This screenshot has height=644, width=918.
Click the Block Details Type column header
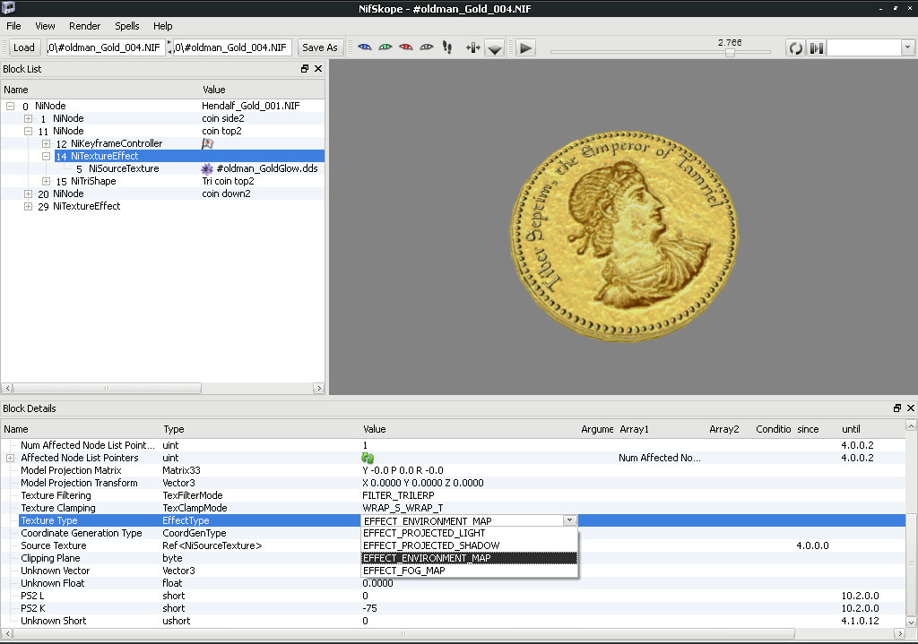[260, 429]
